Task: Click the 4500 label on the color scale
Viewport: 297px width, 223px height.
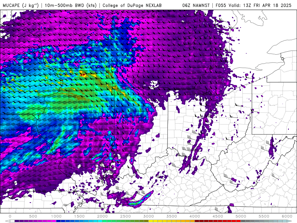Action: pyautogui.click(x=218, y=216)
